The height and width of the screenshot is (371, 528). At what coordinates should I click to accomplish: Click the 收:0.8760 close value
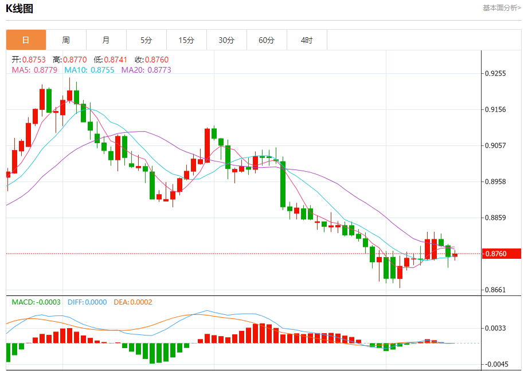[151, 60]
